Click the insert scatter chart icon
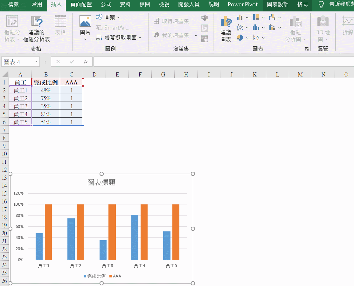 [x=256, y=38]
